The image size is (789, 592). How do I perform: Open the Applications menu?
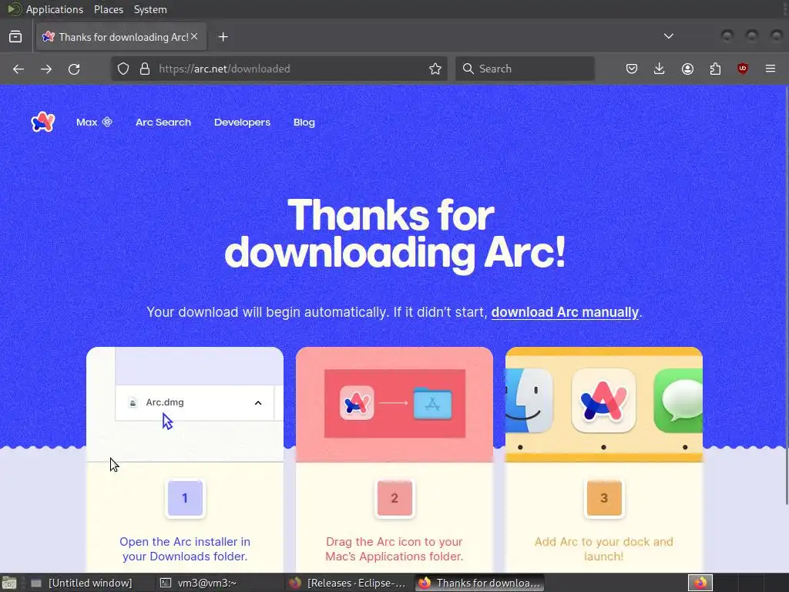tap(55, 9)
